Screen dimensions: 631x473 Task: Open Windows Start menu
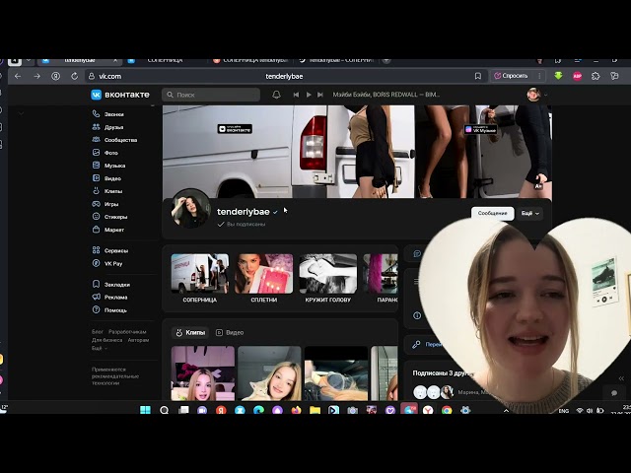(145, 410)
